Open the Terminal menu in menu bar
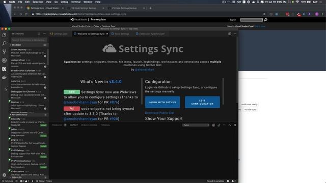This screenshot has height=183, width=326. (76, 2)
